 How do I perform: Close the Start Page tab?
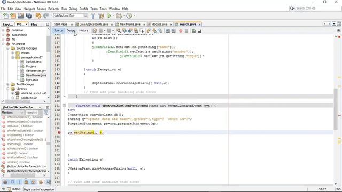[x=72, y=25]
